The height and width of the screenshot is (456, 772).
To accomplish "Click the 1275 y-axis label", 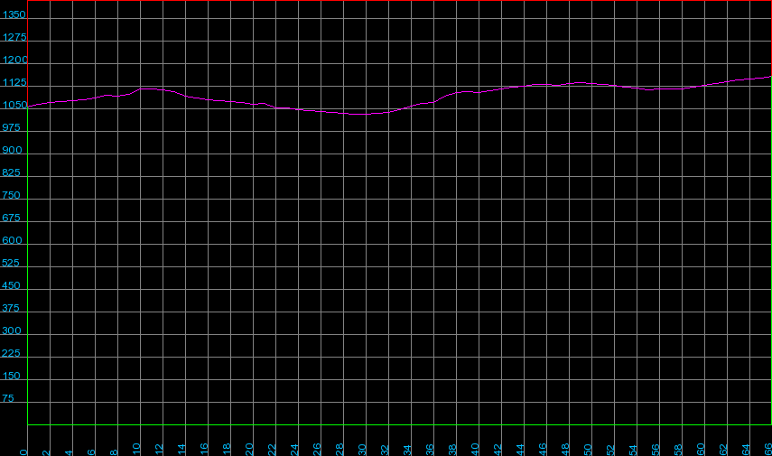I will 14,37.
